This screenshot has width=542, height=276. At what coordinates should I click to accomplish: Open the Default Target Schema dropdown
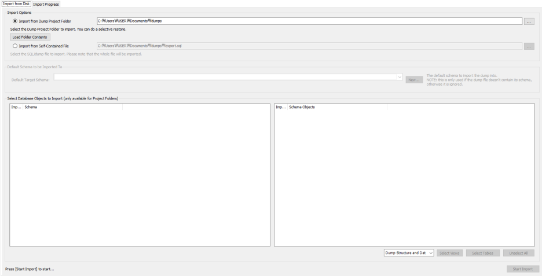pos(228,77)
